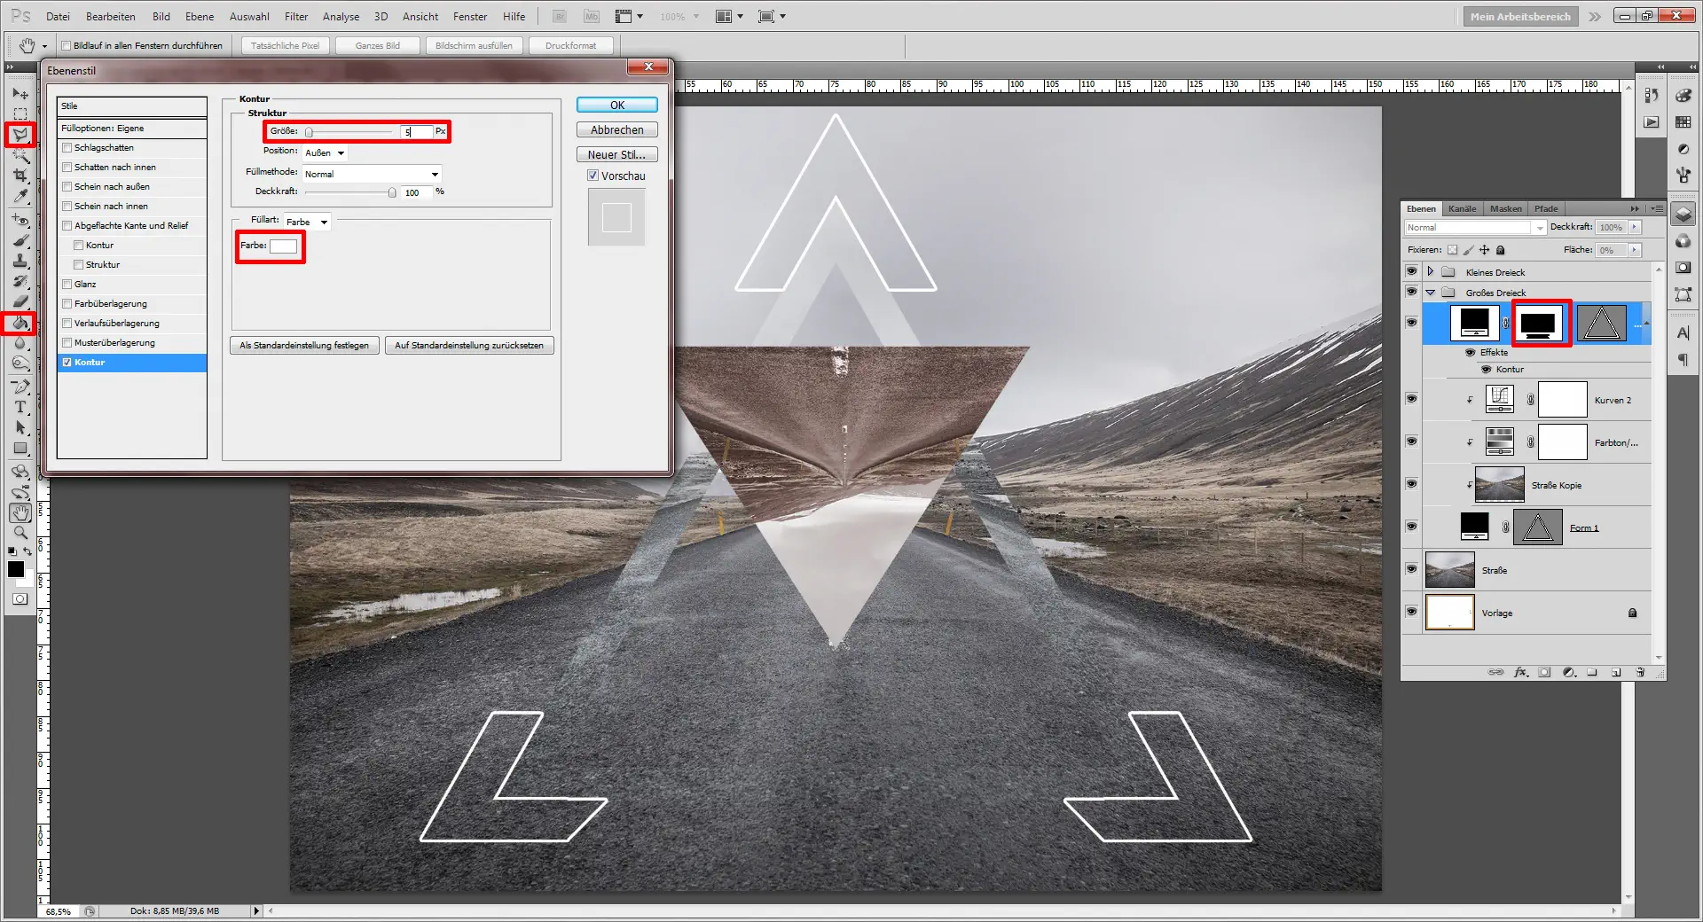
Task: Click the delete layer trash icon
Action: tap(1640, 672)
